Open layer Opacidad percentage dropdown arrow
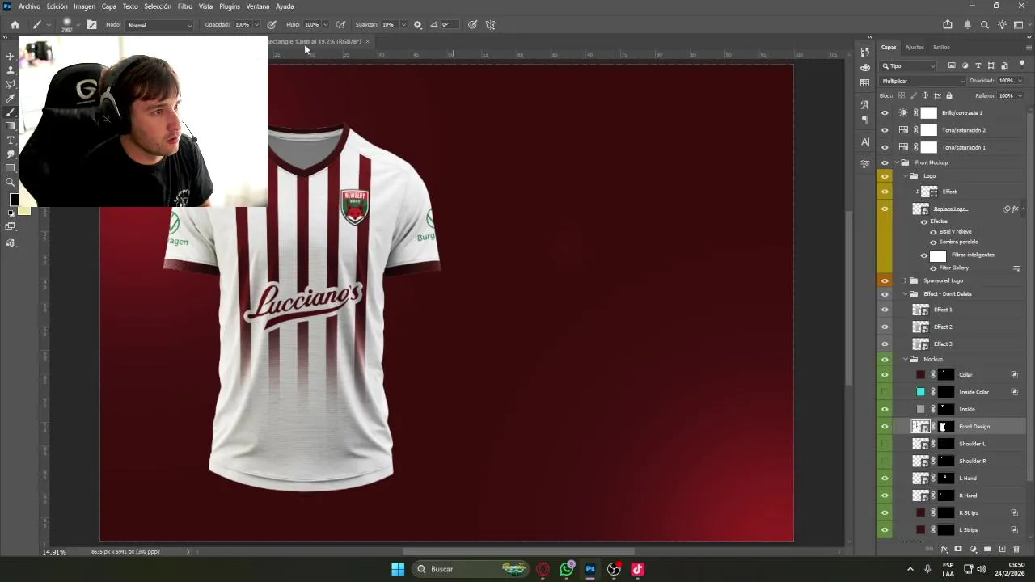1035x582 pixels. click(x=1020, y=81)
